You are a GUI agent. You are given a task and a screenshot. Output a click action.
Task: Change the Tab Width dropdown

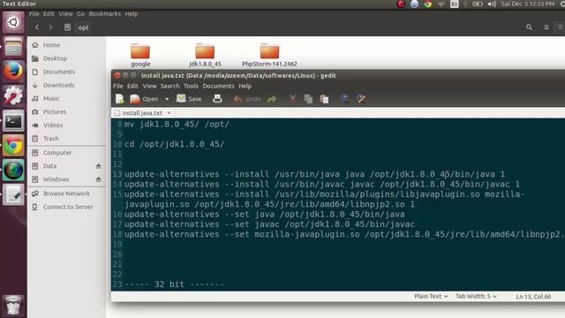476,296
